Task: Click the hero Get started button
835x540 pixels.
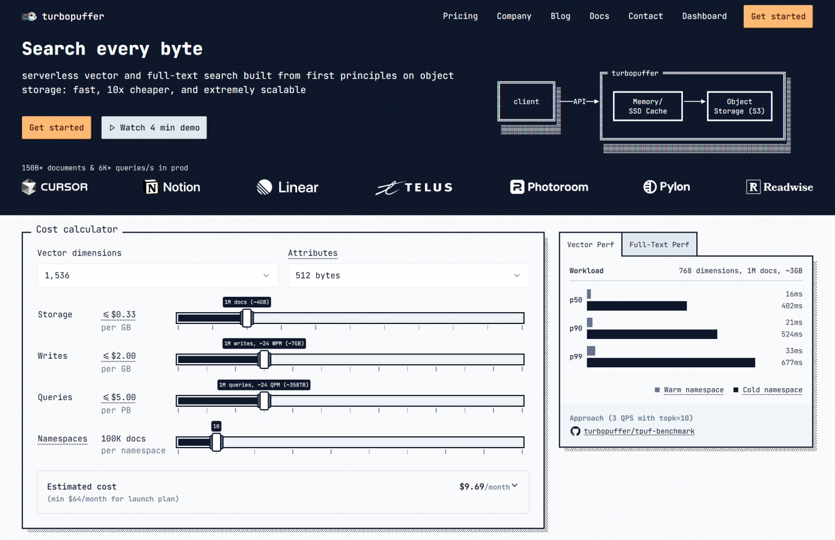Action: coord(57,128)
